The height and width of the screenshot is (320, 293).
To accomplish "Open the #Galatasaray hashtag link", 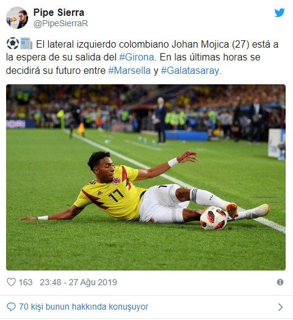I will click(x=190, y=71).
